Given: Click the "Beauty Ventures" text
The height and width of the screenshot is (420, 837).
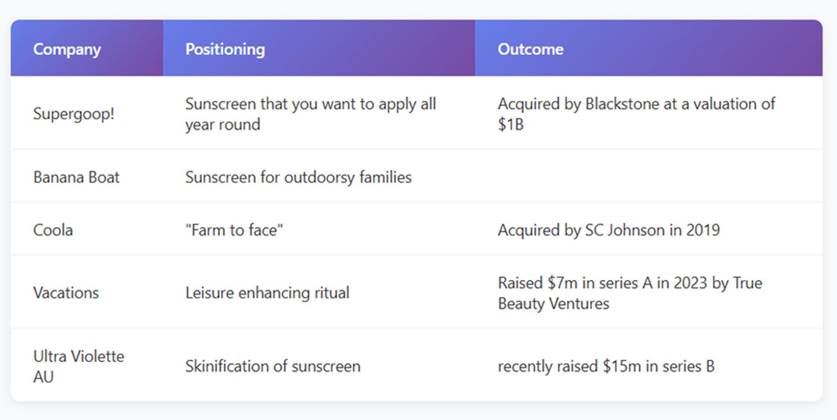Looking at the screenshot, I should (x=553, y=304).
